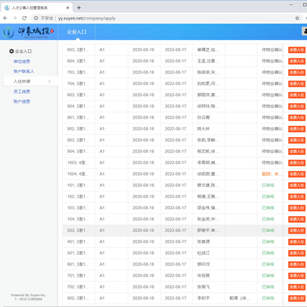Reload the page with the refresh icon

(24, 18)
